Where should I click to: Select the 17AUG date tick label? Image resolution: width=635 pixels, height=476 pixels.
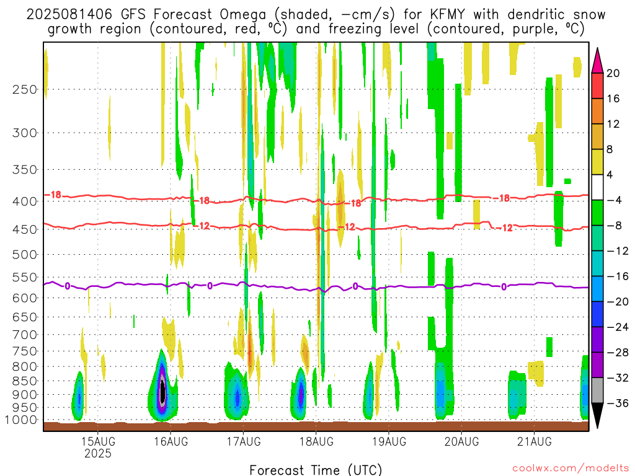tap(243, 441)
